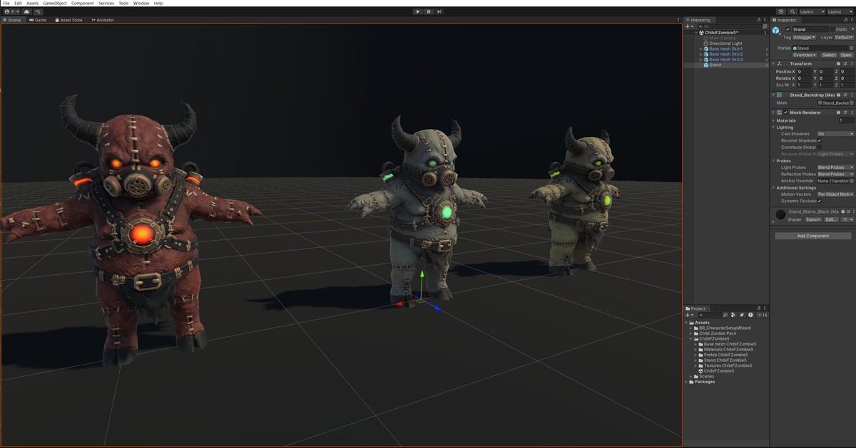
Task: Click the prefab Open button
Action: 846,55
